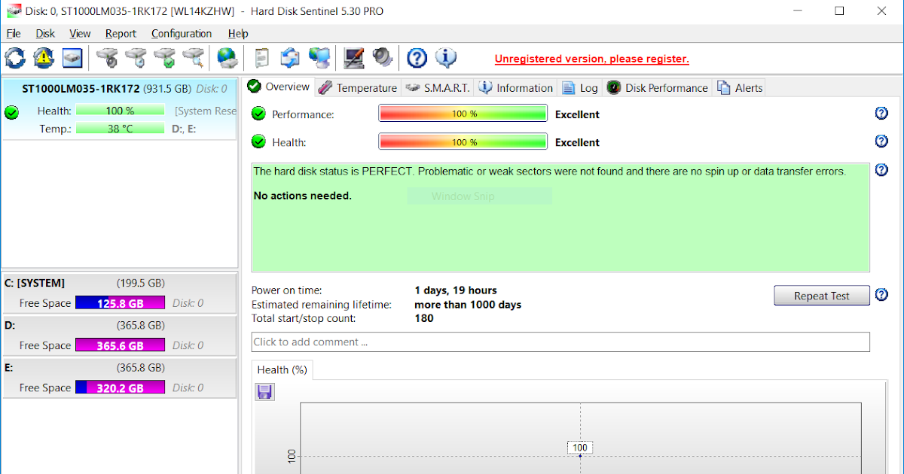This screenshot has height=474, width=904.
Task: Click the 'No actions needed.' text
Action: coord(302,196)
